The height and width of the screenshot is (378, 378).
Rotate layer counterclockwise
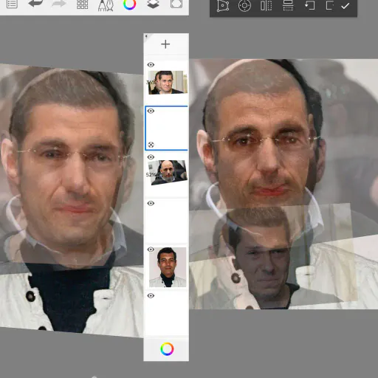309,5
